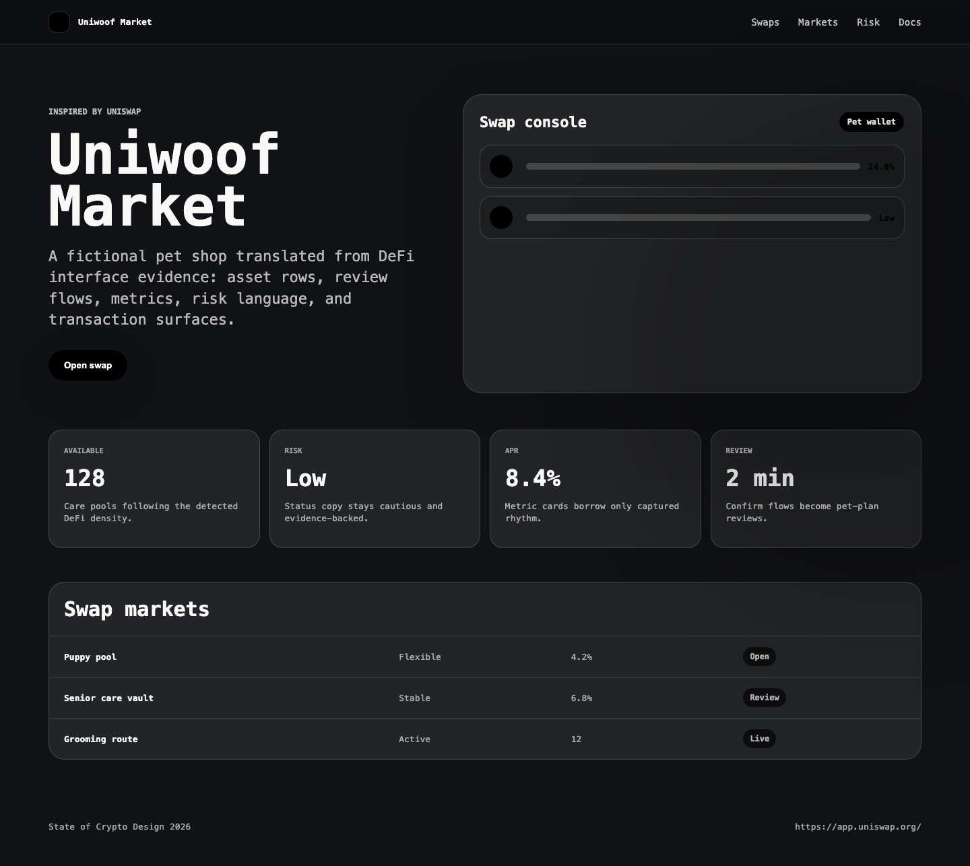970x866 pixels.
Task: Go to the Risk nav item
Action: pyautogui.click(x=868, y=22)
